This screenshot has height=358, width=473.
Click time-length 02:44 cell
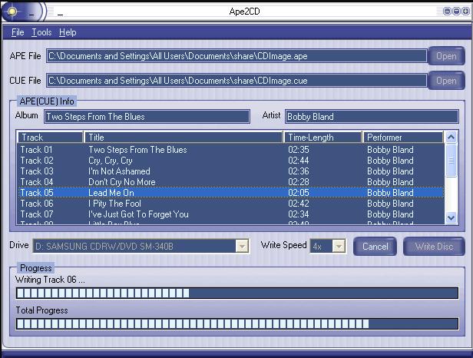(299, 161)
